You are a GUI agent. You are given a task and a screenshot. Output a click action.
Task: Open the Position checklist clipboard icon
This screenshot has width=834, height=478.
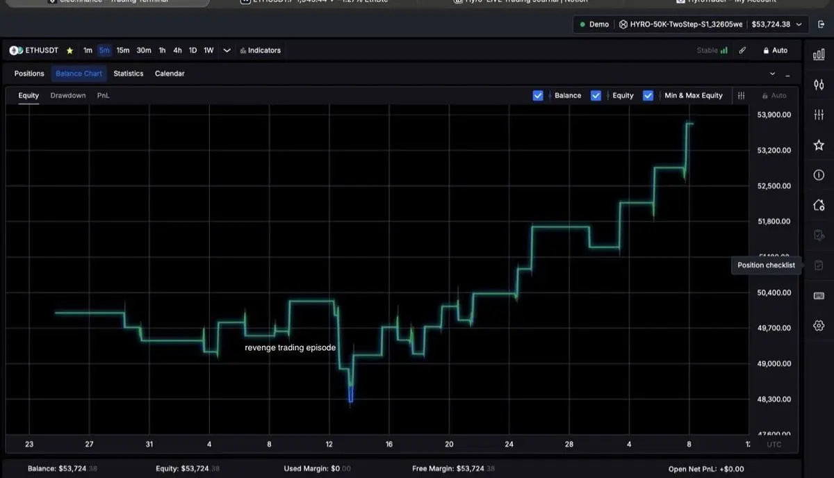coord(819,265)
